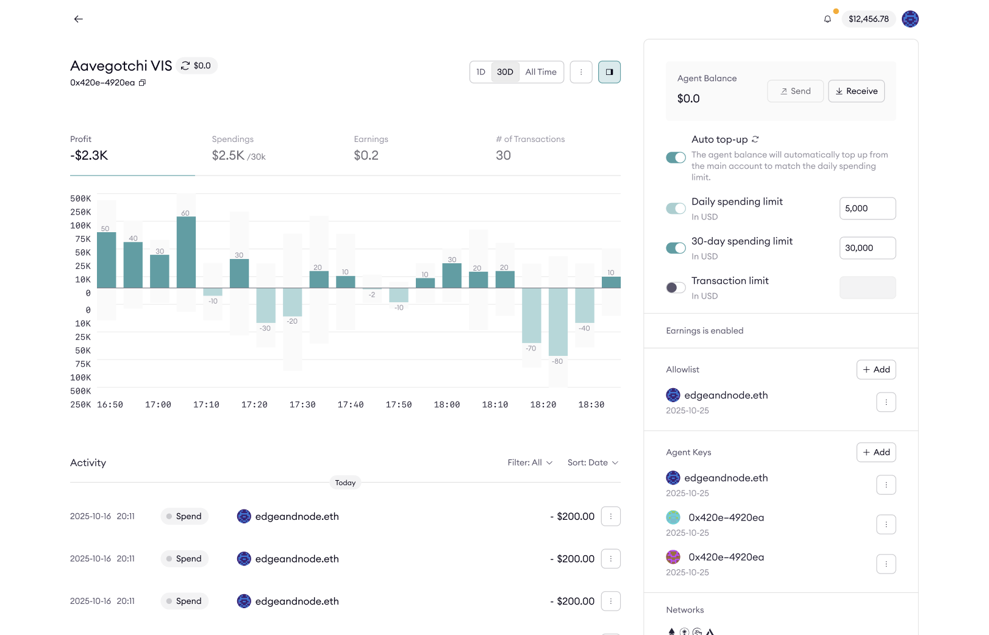Edit the Daily spending limit field

[x=867, y=208]
